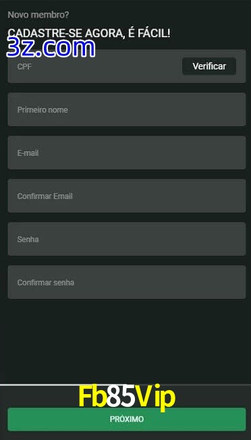Click the 'CPF' placeholder label

tap(24, 67)
